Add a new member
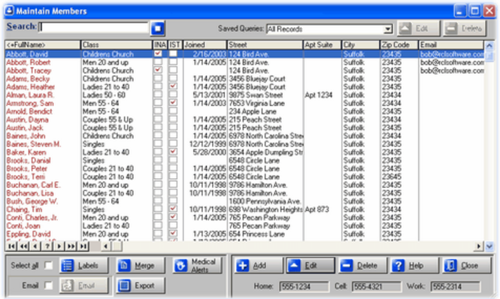The image size is (500, 299). point(259,265)
